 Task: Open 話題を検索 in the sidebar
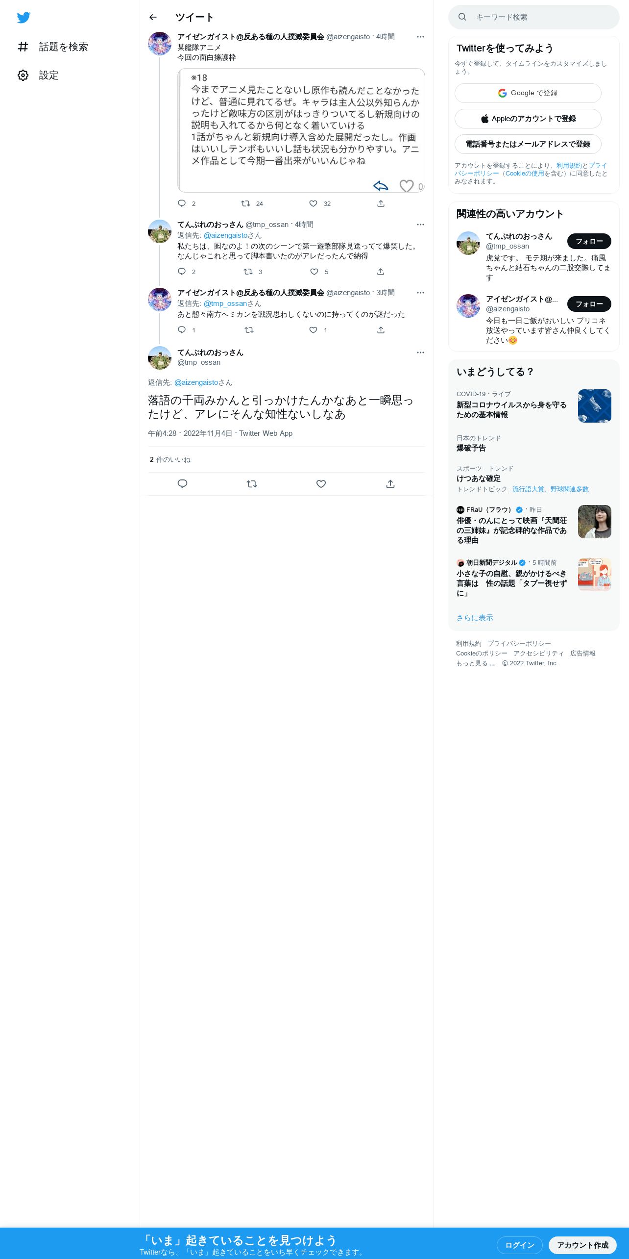[52, 47]
